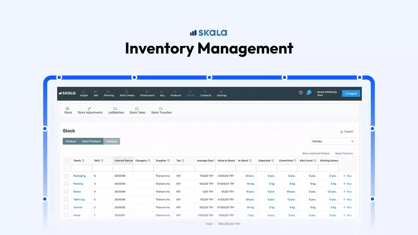Go to Work Orders nav icon

click(127, 92)
